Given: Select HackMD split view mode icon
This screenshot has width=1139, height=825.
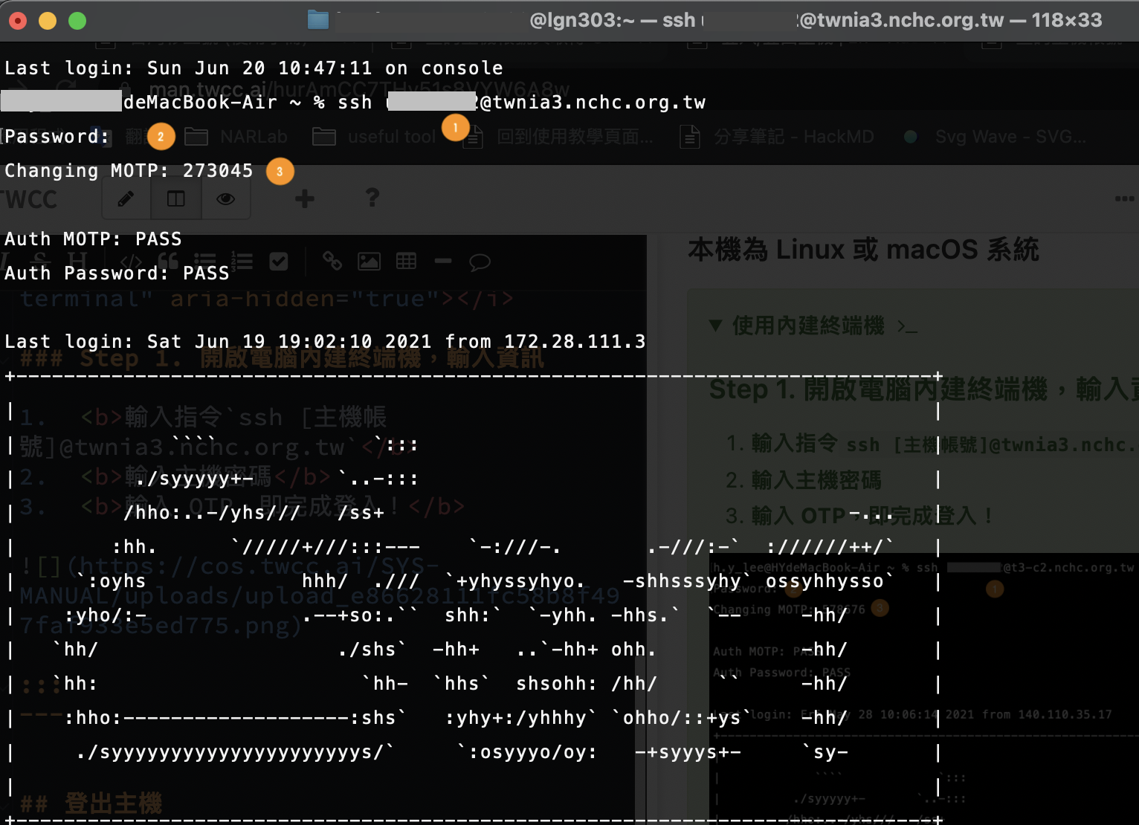Looking at the screenshot, I should click(176, 198).
